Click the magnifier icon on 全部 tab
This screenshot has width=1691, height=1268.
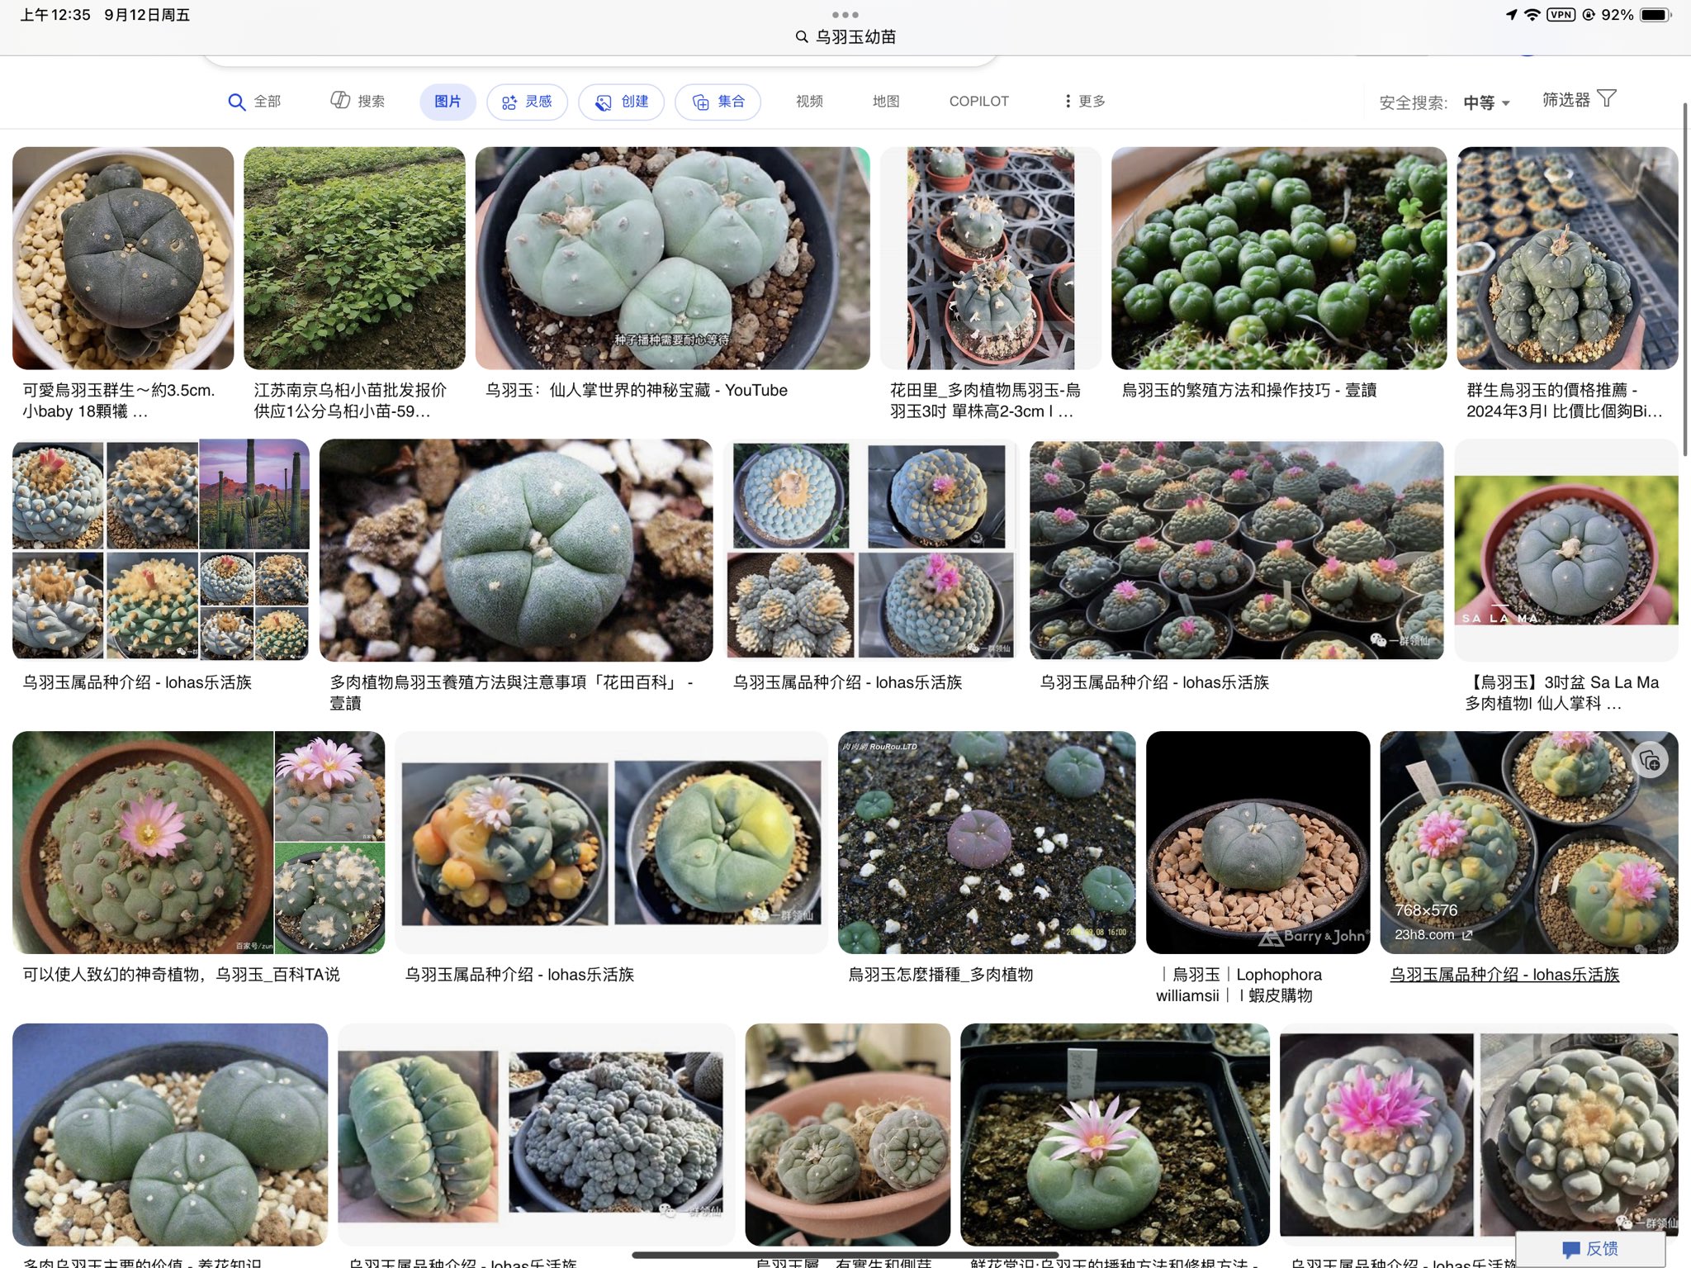[x=236, y=102]
